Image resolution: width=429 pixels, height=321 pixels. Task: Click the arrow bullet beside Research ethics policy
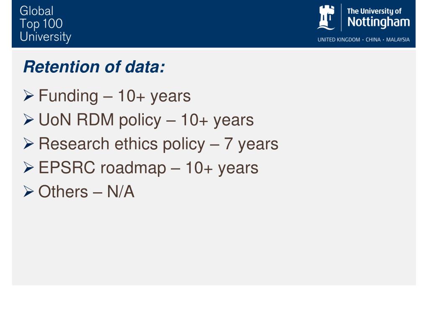[28, 144]
